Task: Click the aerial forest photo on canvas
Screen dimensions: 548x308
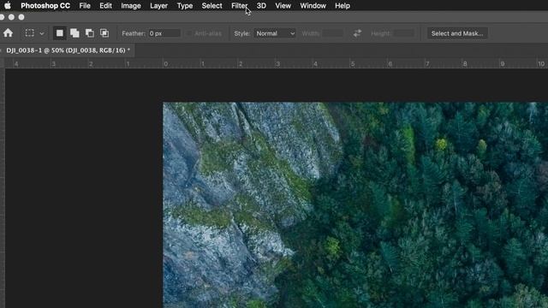Action: (355, 205)
